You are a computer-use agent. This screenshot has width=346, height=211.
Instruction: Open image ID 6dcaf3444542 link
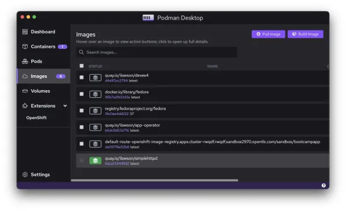tap(117, 164)
